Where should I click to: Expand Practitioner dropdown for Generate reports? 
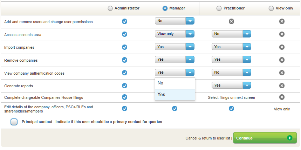[231, 85]
